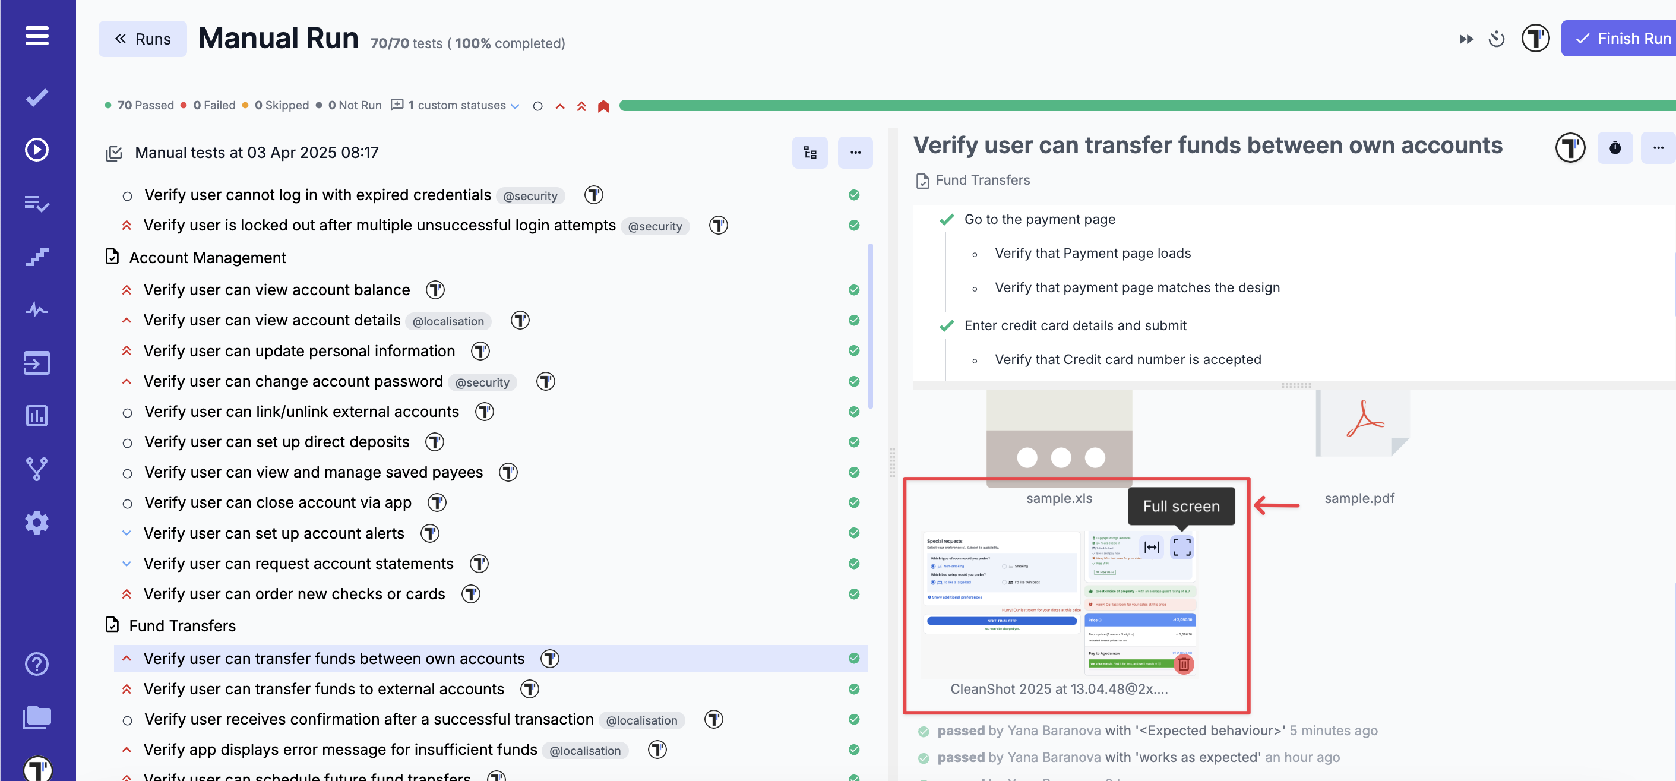1676x781 pixels.
Task: Click the timer icon beside test title
Action: [1614, 148]
